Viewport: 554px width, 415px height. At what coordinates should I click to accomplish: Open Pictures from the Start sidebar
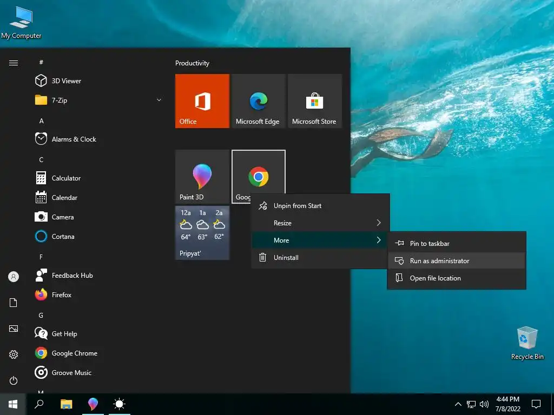click(14, 329)
